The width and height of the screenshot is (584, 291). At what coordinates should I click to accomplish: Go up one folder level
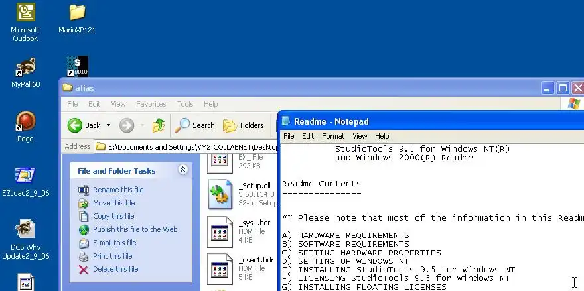coord(159,125)
